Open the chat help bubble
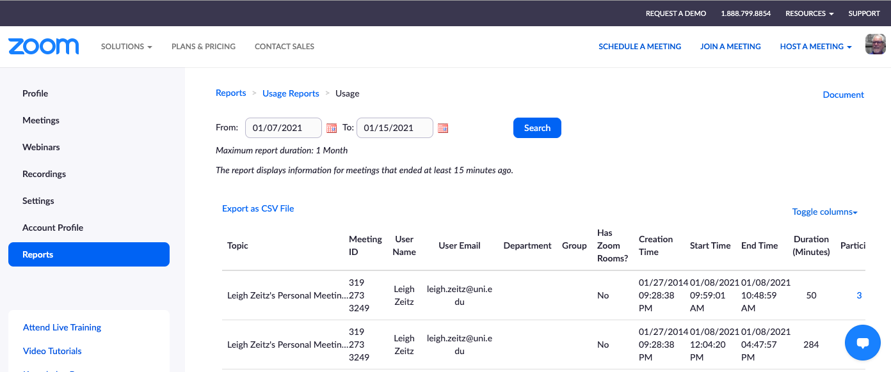Screen dimensions: 891x372 point(863,343)
